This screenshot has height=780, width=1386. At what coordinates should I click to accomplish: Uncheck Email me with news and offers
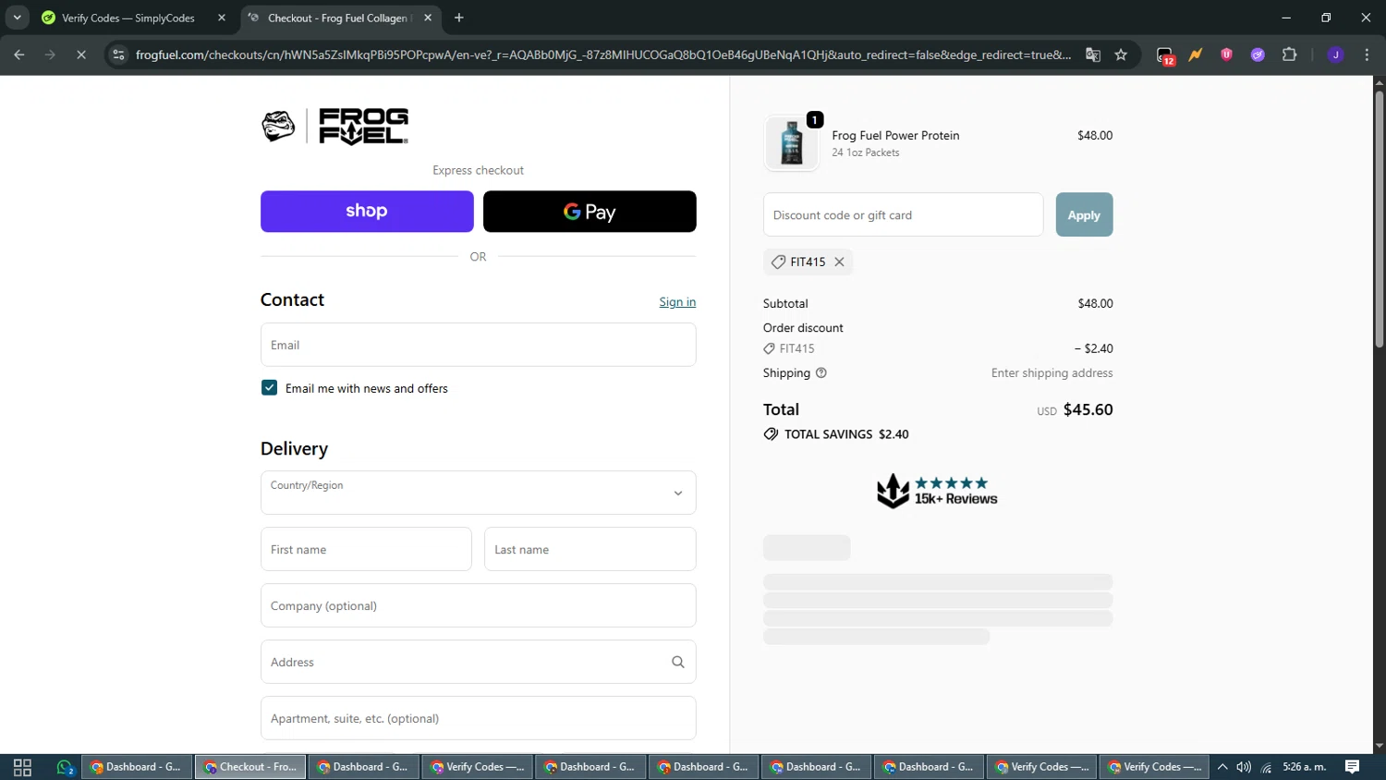(x=269, y=388)
